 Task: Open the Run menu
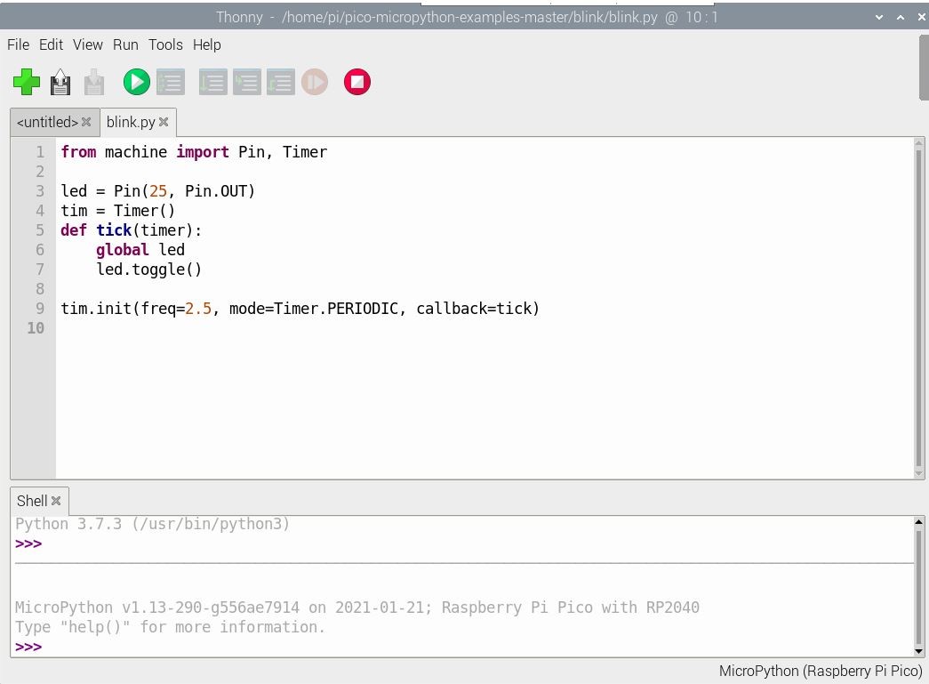pos(125,44)
